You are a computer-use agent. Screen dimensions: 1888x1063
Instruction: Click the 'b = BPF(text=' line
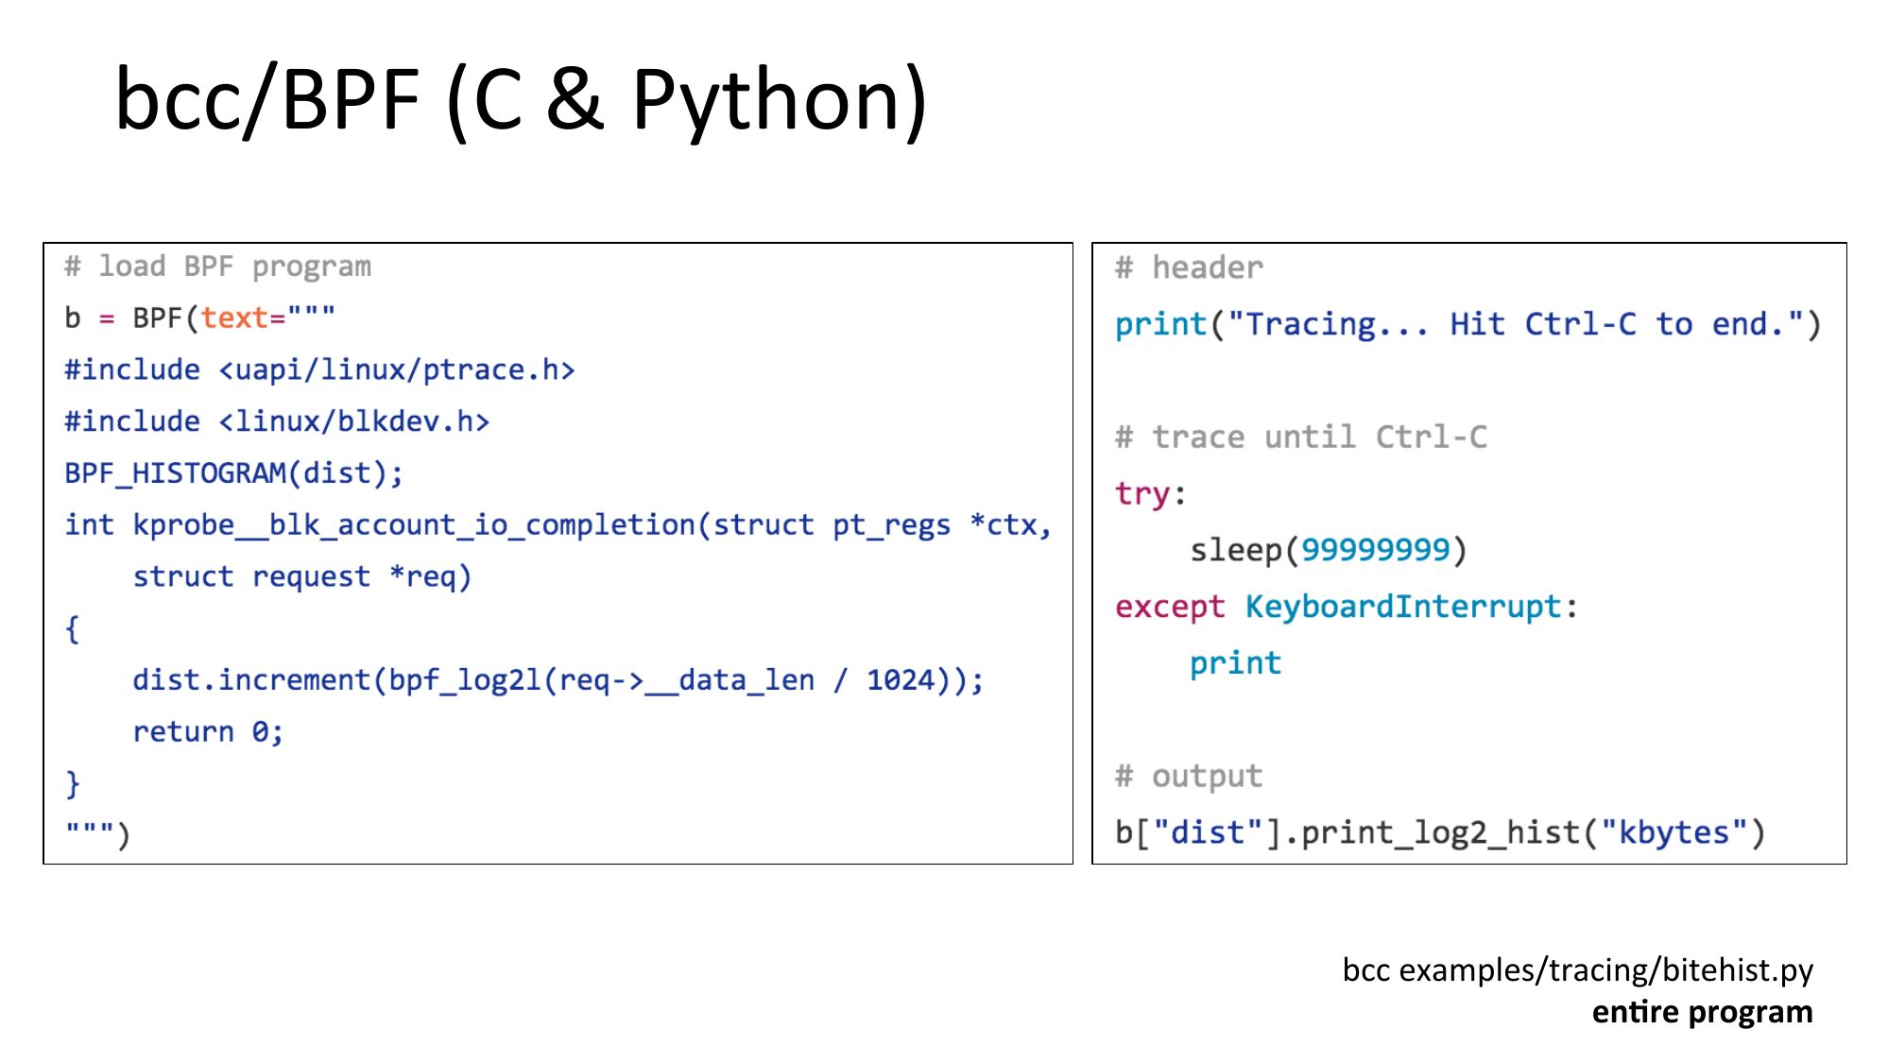(x=199, y=318)
